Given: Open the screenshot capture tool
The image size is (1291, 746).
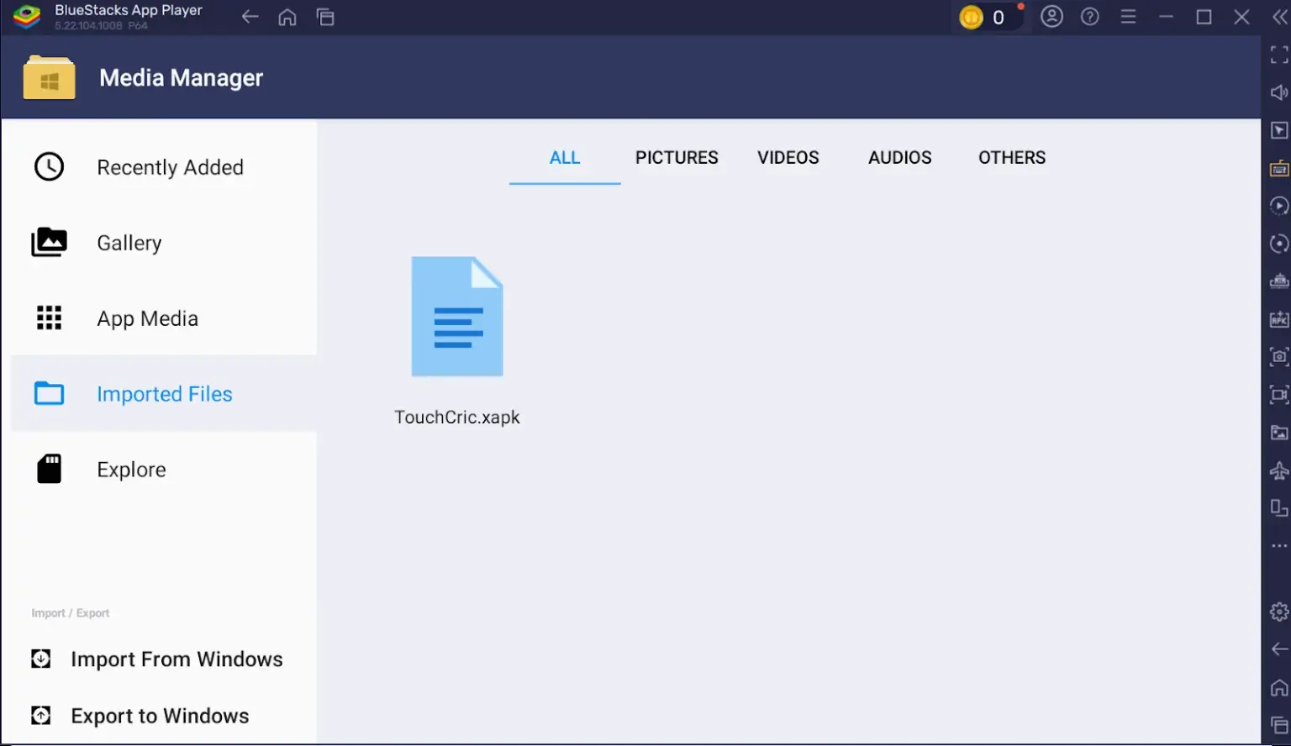Looking at the screenshot, I should (1278, 356).
